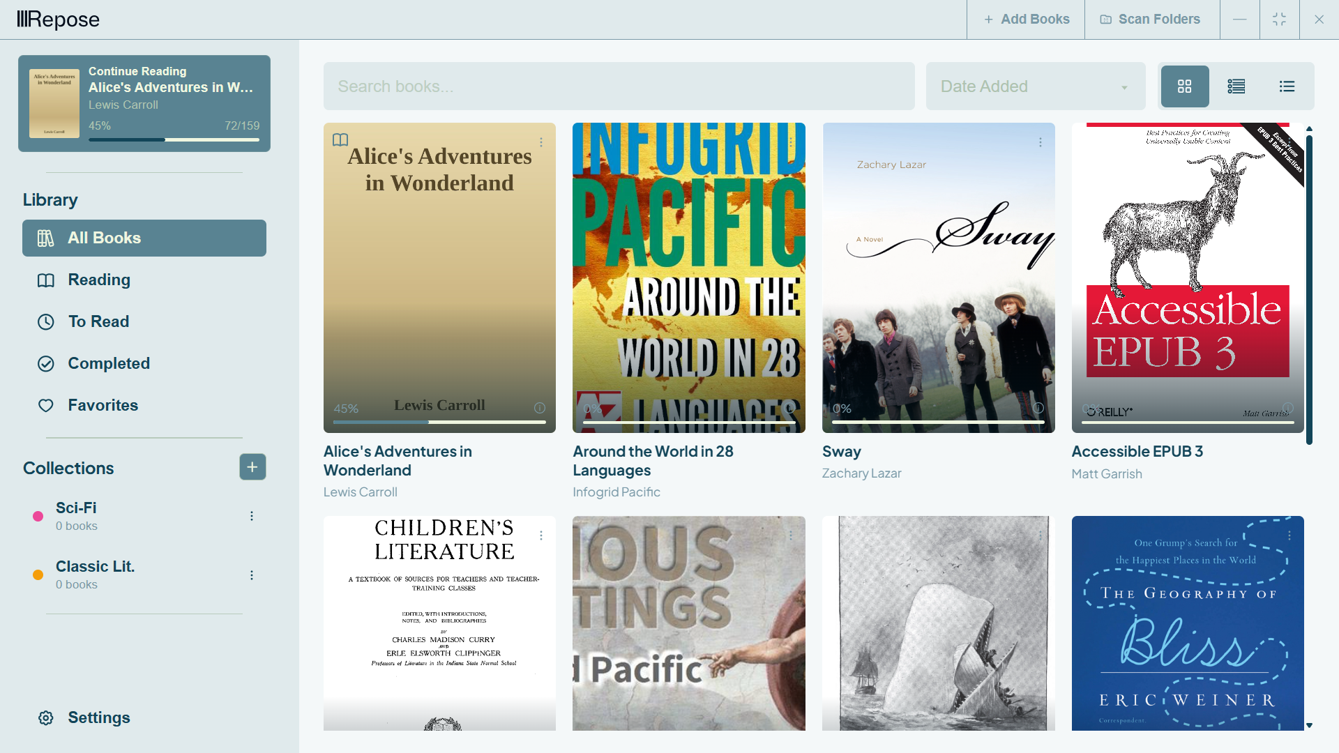This screenshot has height=753, width=1339.
Task: Switch to detailed list view
Action: click(x=1236, y=86)
